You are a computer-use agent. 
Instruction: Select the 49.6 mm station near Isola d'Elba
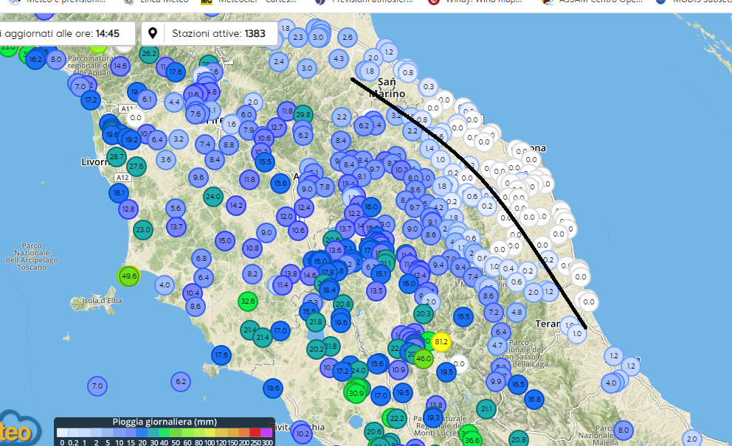pos(128,276)
